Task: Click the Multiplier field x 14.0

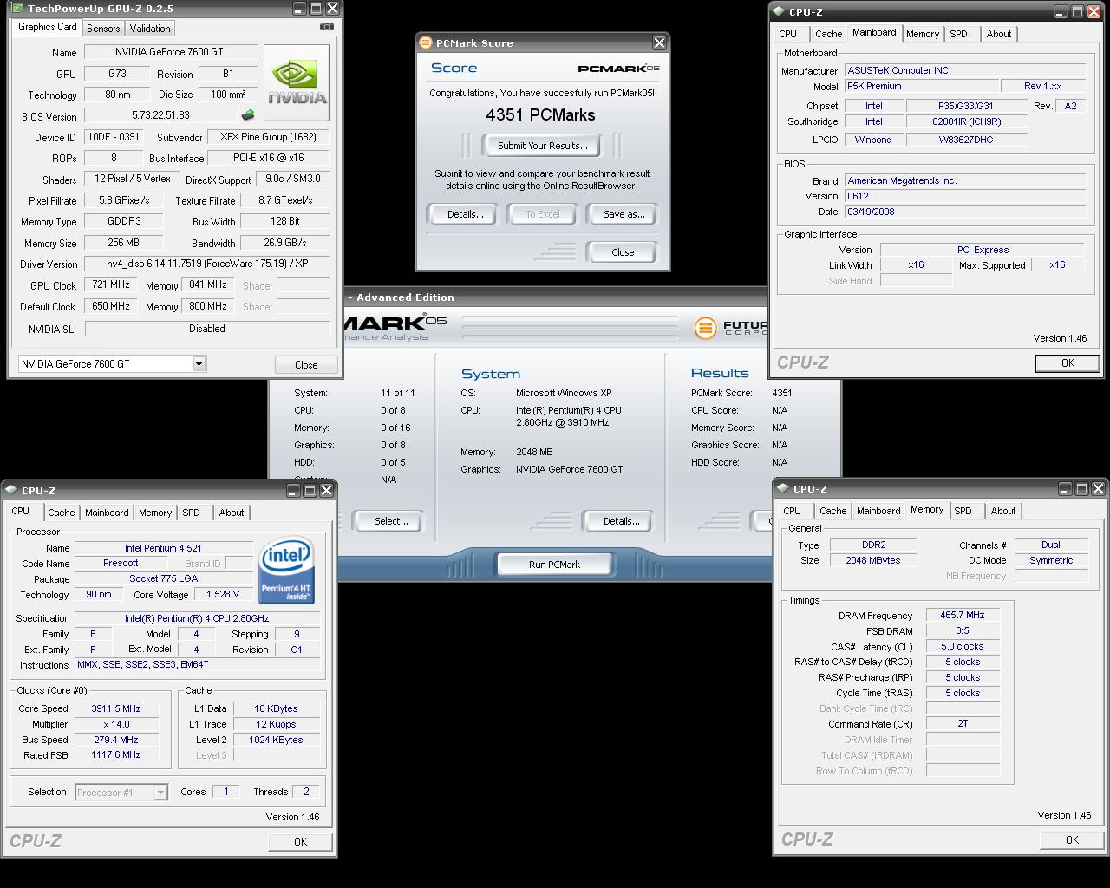Action: pyautogui.click(x=116, y=724)
